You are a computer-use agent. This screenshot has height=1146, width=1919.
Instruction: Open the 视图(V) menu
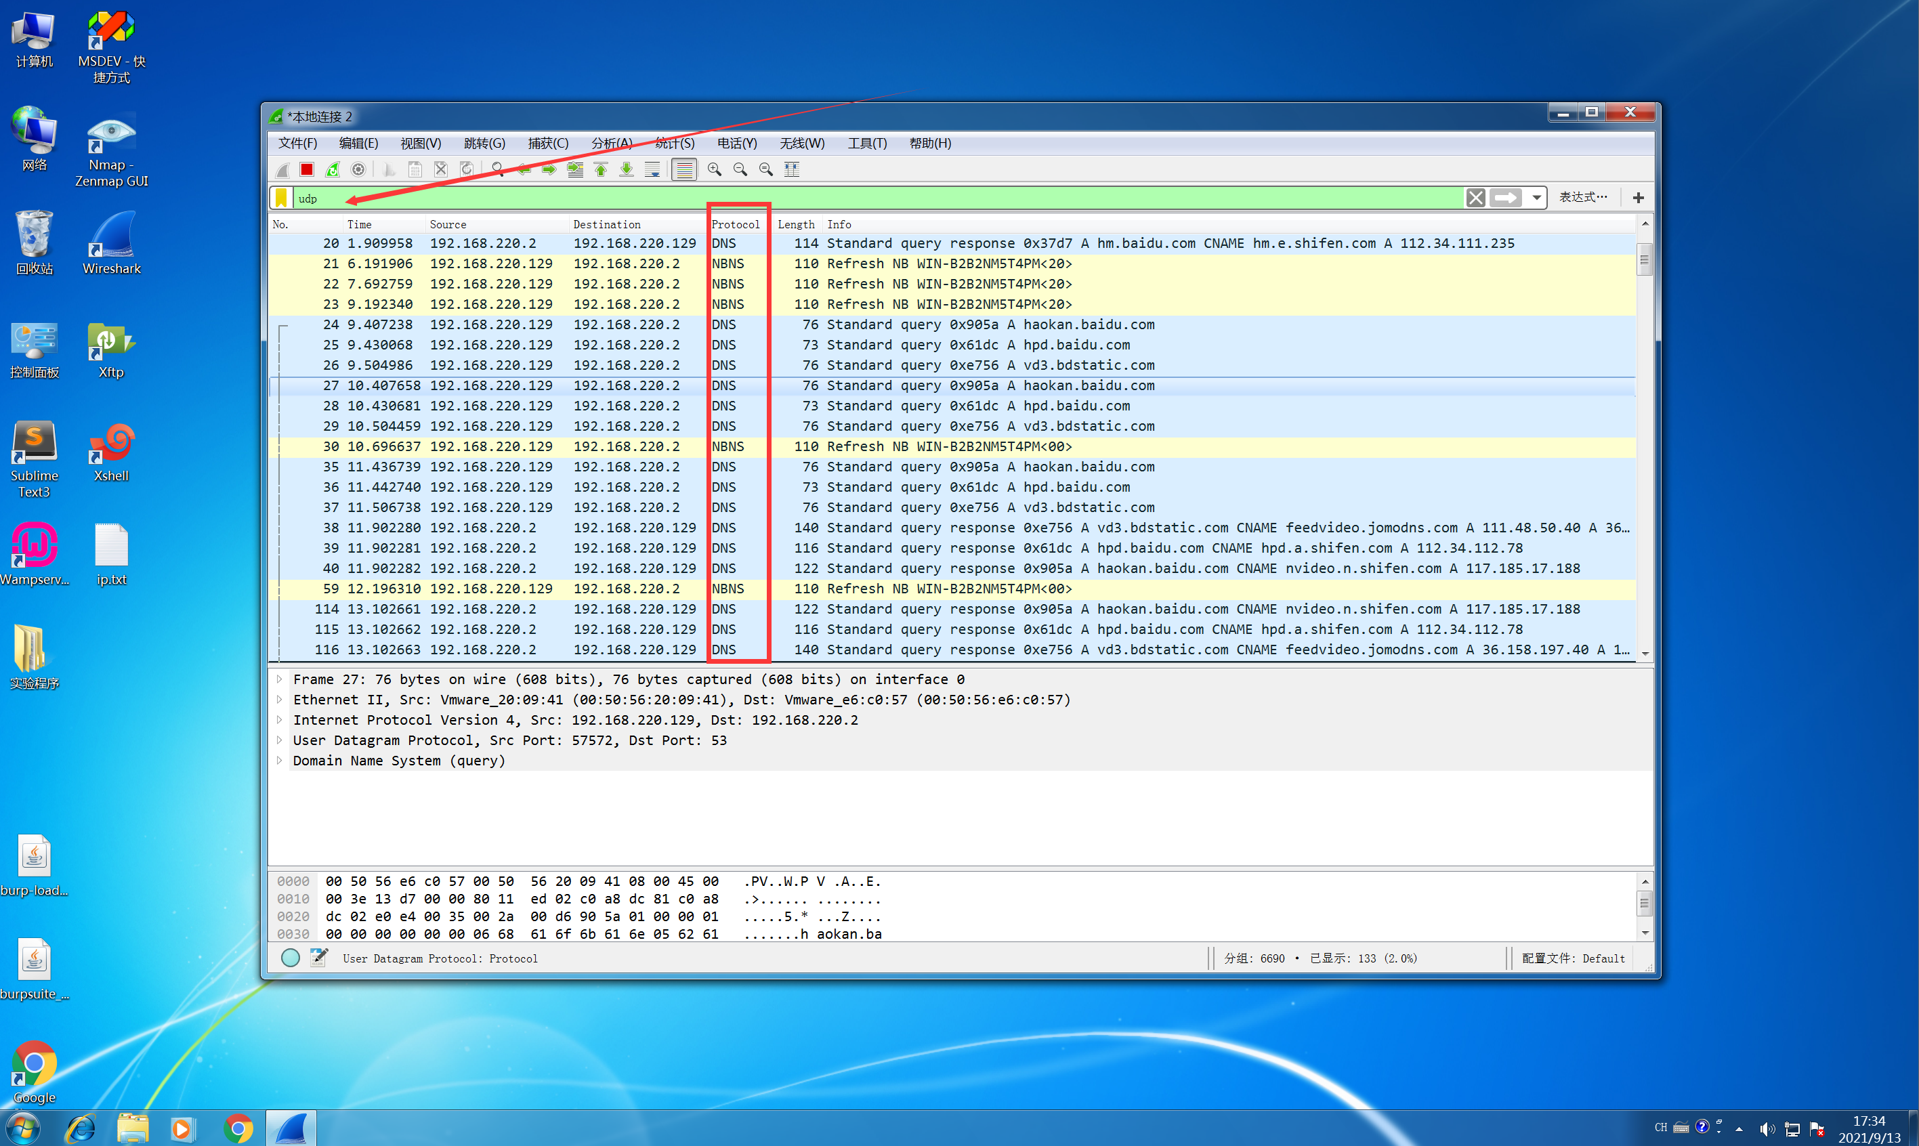click(421, 144)
